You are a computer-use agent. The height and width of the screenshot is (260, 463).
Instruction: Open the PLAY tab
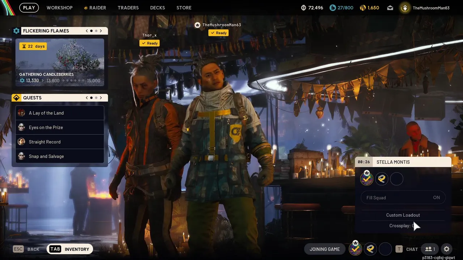click(29, 8)
